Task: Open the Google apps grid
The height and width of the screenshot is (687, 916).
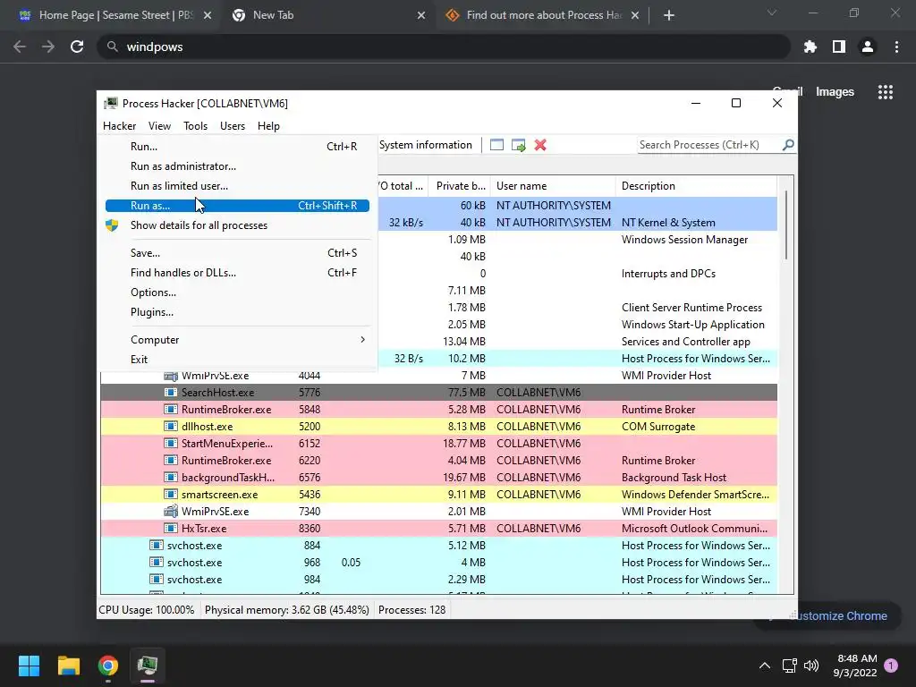Action: [x=886, y=92]
